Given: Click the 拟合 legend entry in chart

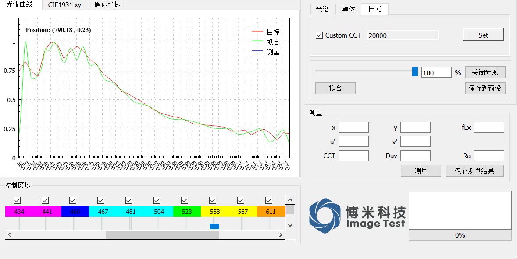Looking at the screenshot, I should 266,42.
